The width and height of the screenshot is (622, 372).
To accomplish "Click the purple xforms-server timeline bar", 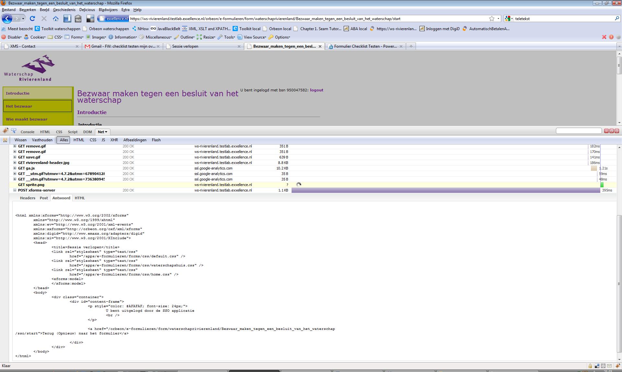I will click(x=445, y=190).
